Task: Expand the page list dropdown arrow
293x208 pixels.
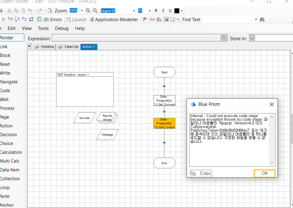Action: click(30, 46)
